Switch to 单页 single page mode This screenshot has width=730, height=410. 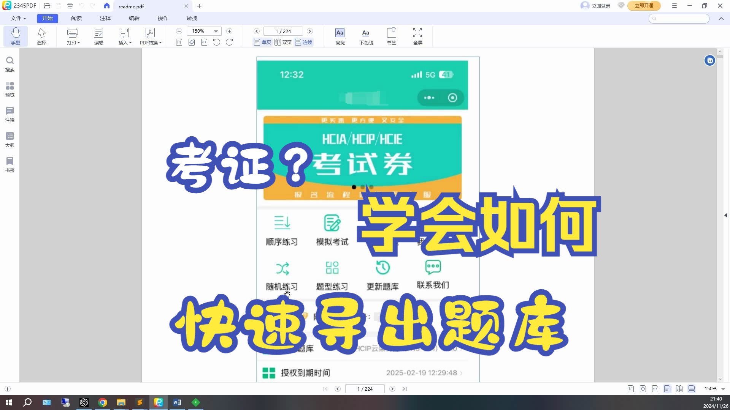tap(262, 42)
